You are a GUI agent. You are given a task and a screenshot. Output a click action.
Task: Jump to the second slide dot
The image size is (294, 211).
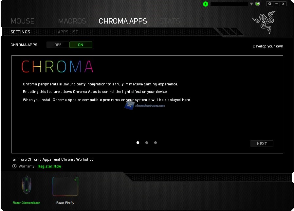[147, 143]
